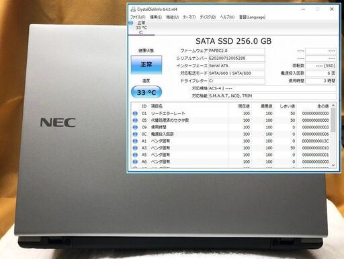Click status orb for ID 09 row
The image size is (344, 259).
[135, 127]
